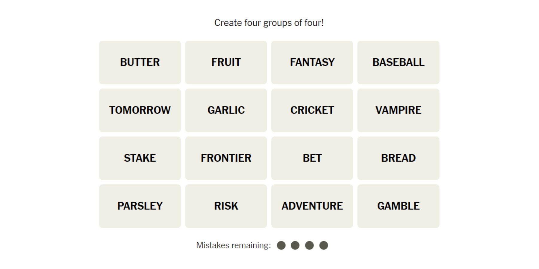
Task: Select the FRUIT word tile
Action: [226, 62]
